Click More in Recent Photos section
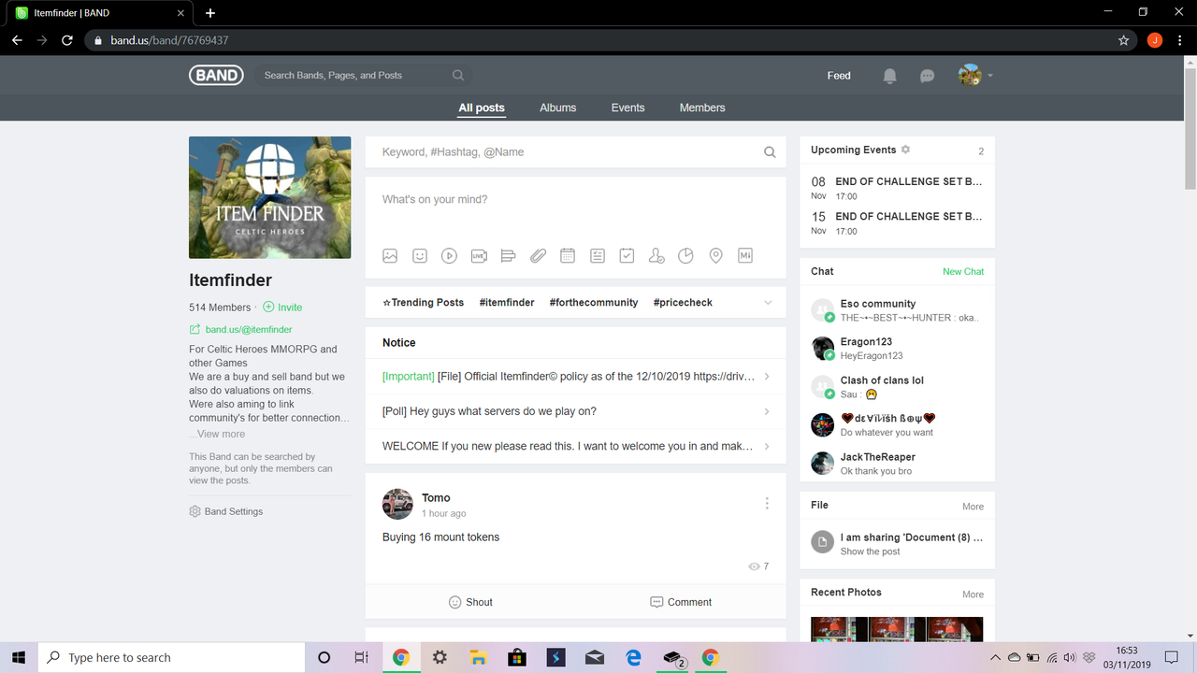The height and width of the screenshot is (673, 1197). (973, 594)
